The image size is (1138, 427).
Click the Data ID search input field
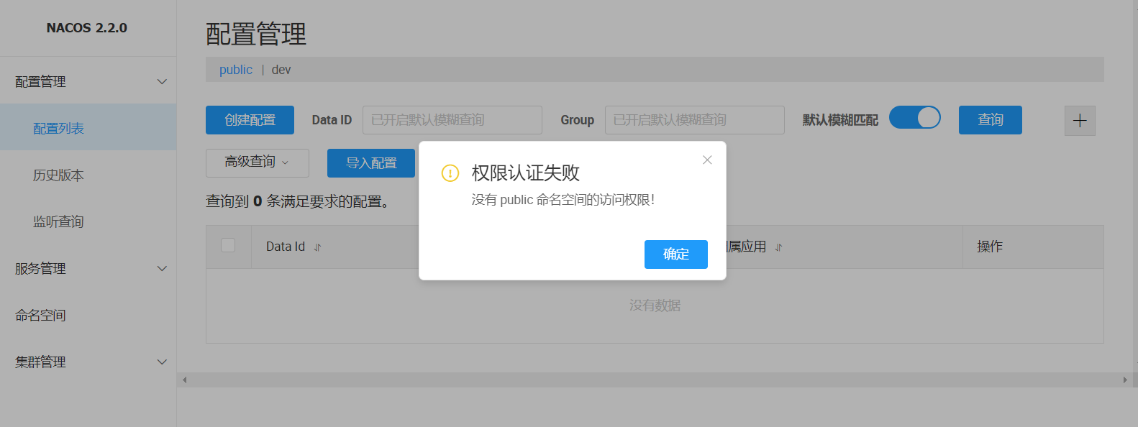point(452,120)
